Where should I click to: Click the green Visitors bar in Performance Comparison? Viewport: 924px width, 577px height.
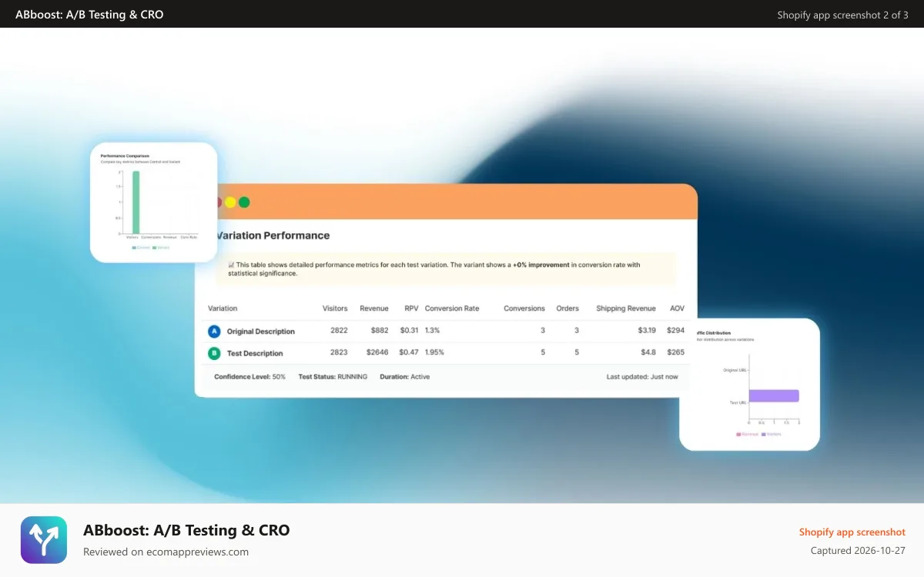click(136, 202)
